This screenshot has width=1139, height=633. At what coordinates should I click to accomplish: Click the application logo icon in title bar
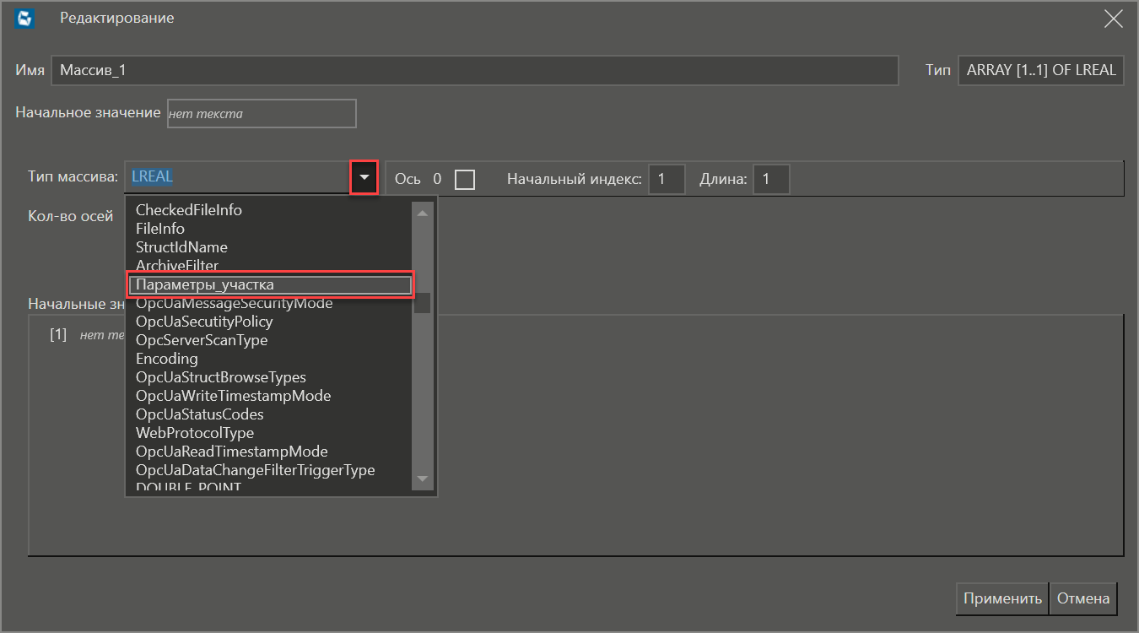point(25,19)
